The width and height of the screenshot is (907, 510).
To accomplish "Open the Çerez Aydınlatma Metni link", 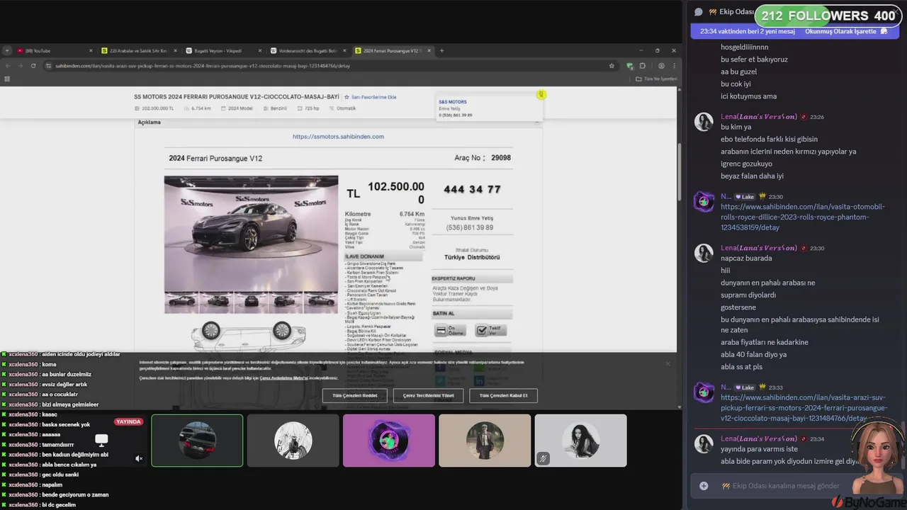I will [283, 378].
